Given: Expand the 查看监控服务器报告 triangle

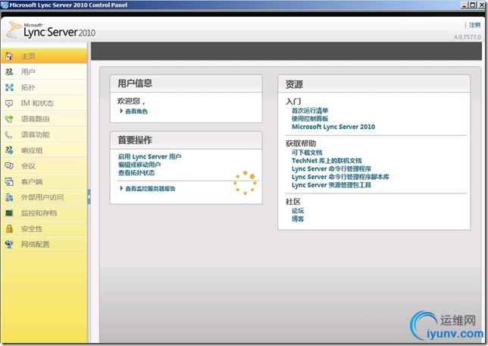Looking at the screenshot, I should (x=121, y=188).
